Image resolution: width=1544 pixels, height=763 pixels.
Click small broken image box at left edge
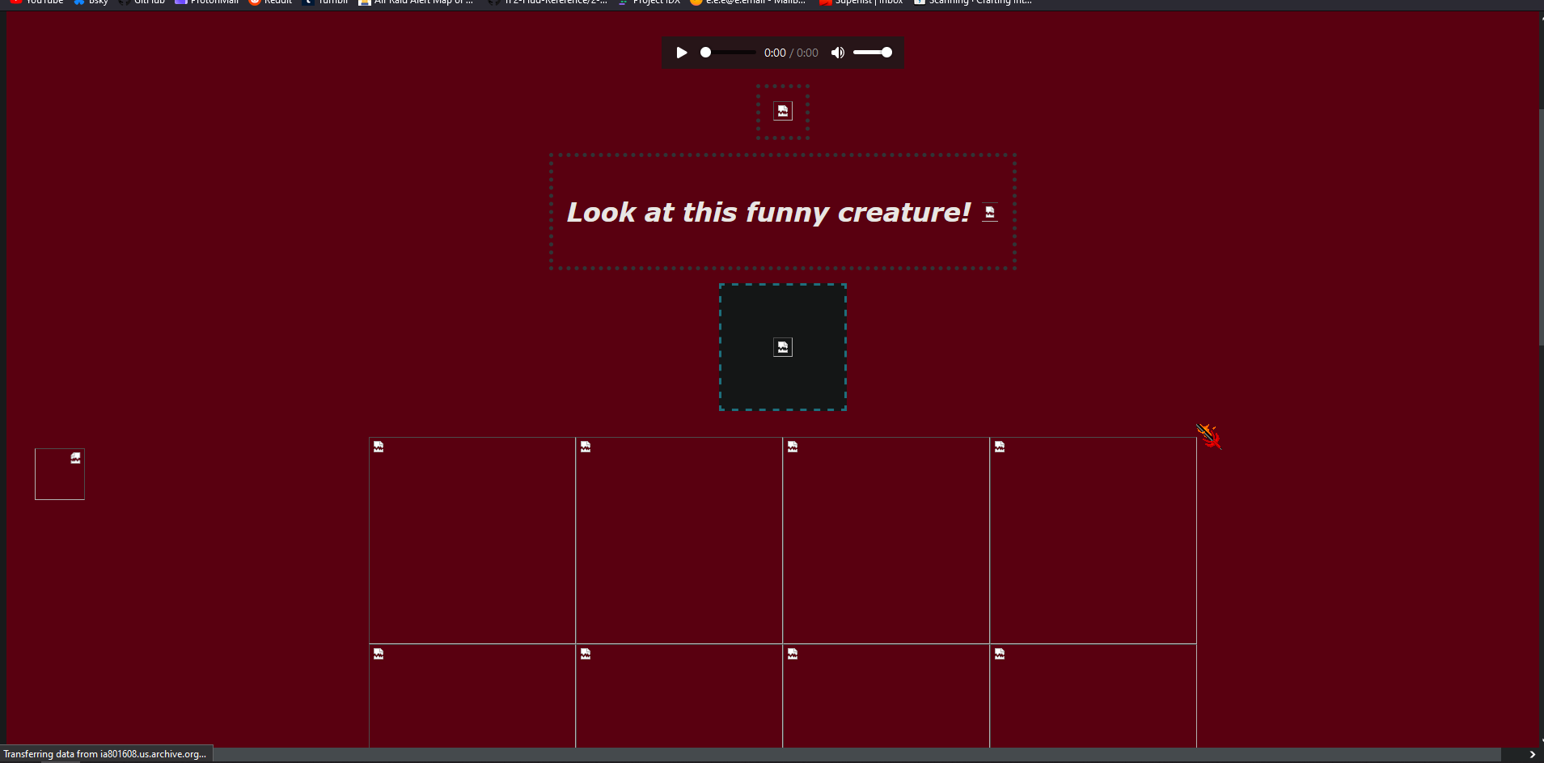(x=60, y=474)
